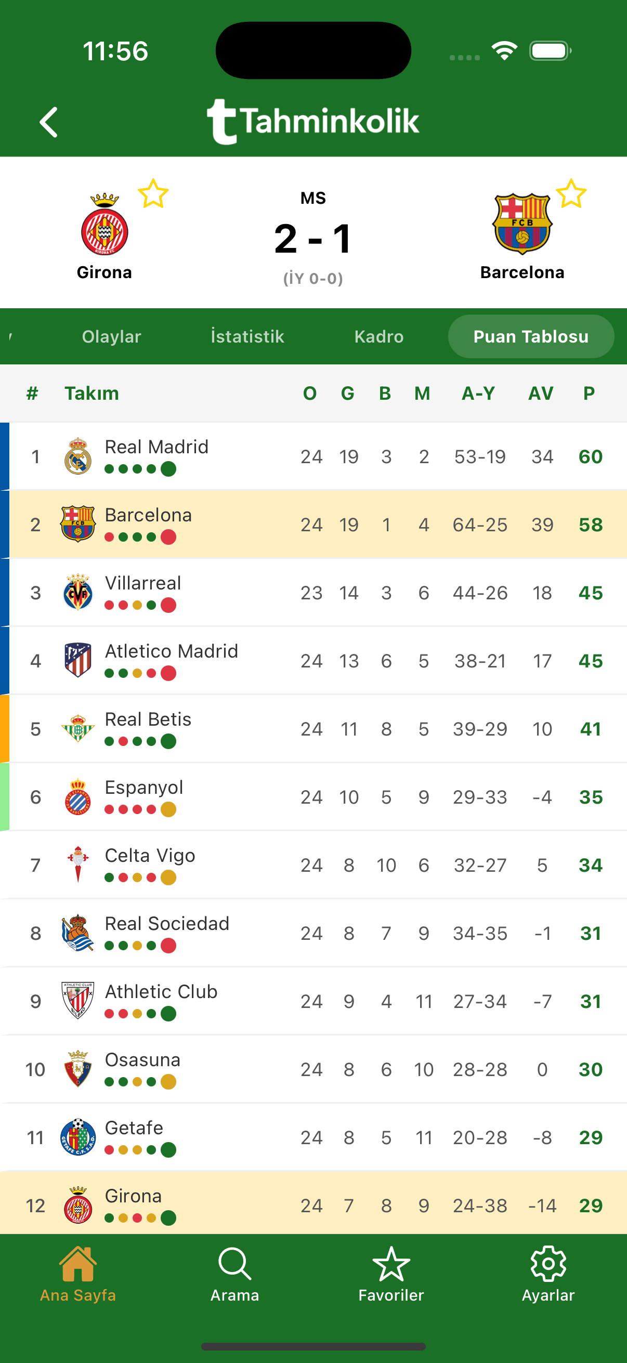The height and width of the screenshot is (1363, 627).
Task: Select the Puan Tablosu tab
Action: (x=531, y=336)
